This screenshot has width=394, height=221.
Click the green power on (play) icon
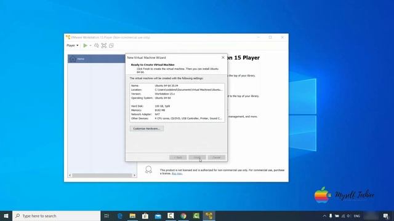(x=85, y=45)
